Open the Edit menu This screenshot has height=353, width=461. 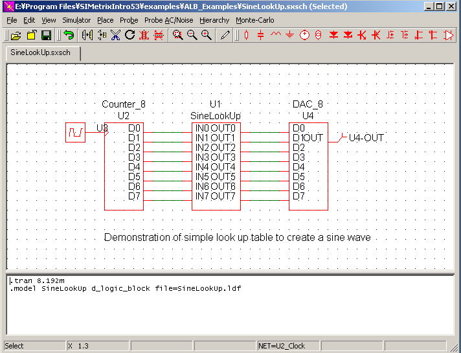point(29,20)
